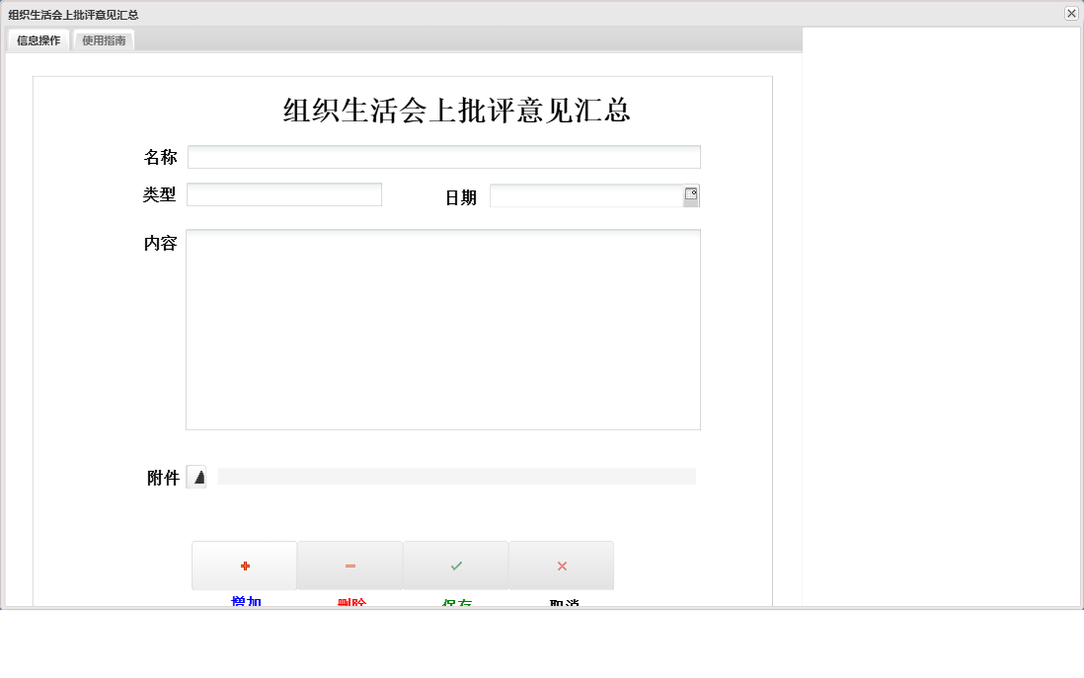This screenshot has width=1084, height=678.
Task: Click the calendar icon on the 日期 field
Action: click(x=692, y=194)
